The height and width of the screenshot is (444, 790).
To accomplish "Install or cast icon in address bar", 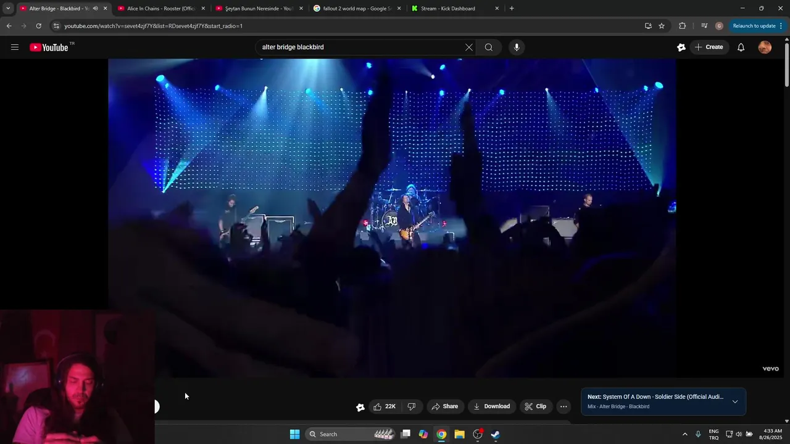I will 648,26.
